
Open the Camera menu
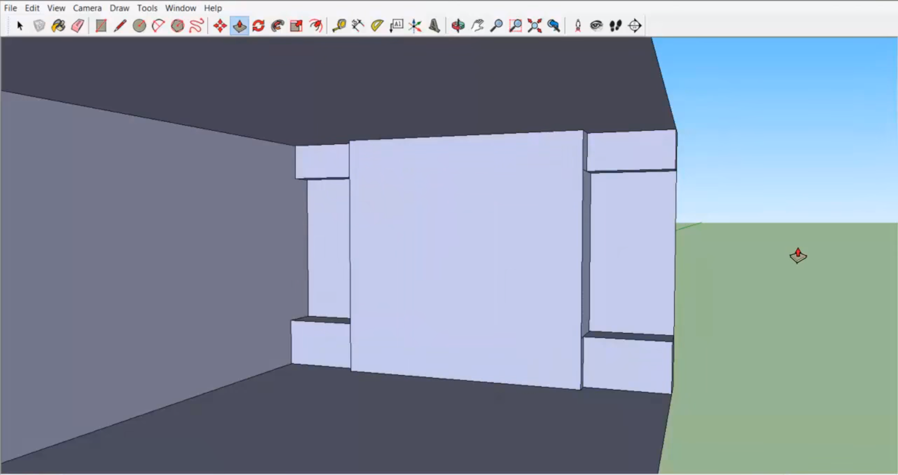point(87,8)
